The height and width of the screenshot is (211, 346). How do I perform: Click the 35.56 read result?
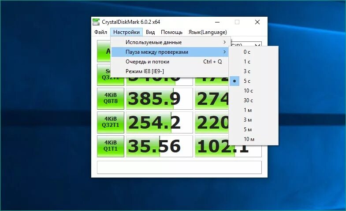tap(159, 146)
